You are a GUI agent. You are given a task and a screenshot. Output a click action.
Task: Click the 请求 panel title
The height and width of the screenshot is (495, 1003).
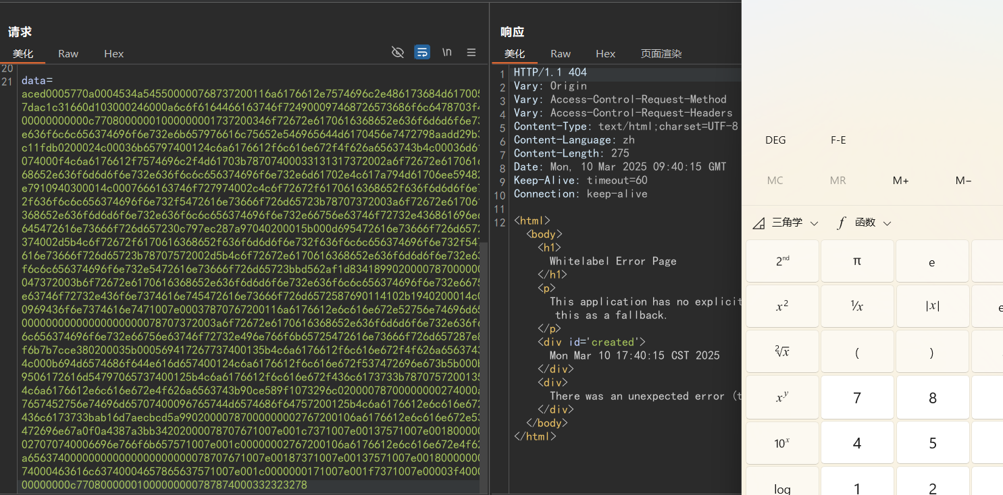(x=20, y=32)
